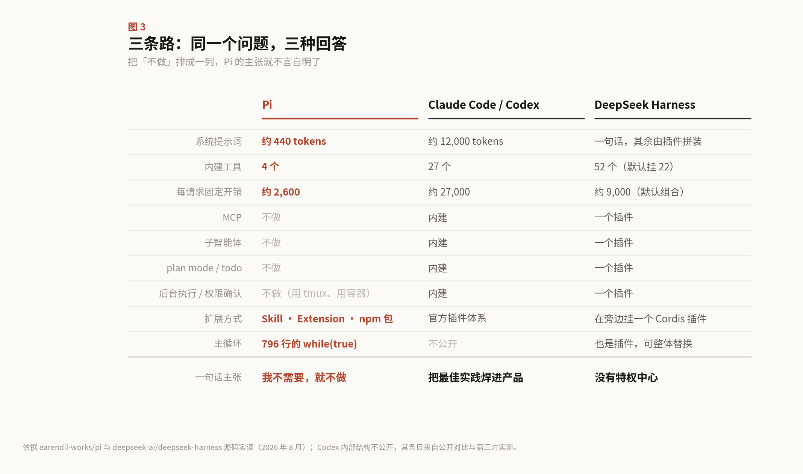Click the row label '主循环'
Viewport: 803px width, 474px height.
point(228,344)
